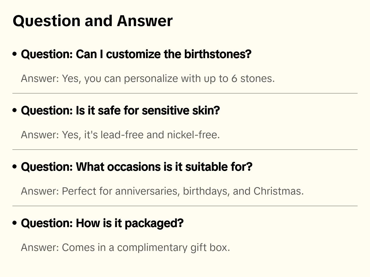370x277 pixels.
Task: Expand the customize birthstones question
Action: coord(136,54)
